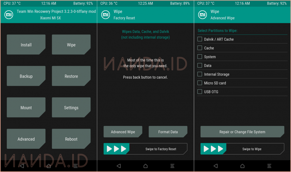
Task: Select the Data partition checkbox
Action: click(200, 66)
